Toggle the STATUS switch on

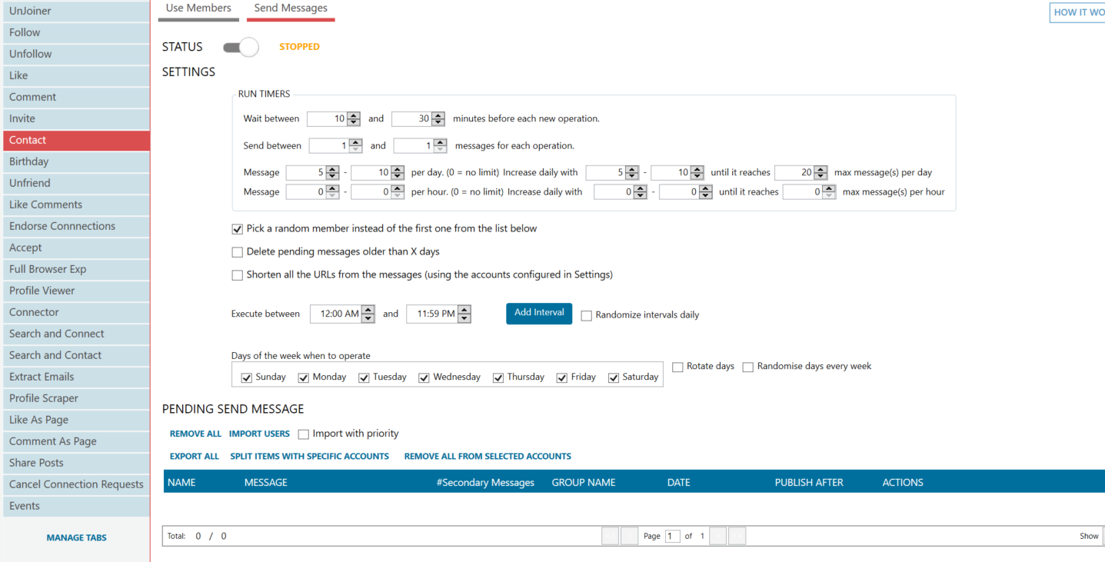tap(241, 47)
